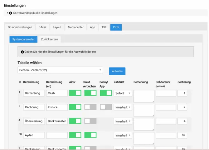Click the Sortierung field in the Ayden row
Viewport: 209px width, 150px height.
click(182, 135)
